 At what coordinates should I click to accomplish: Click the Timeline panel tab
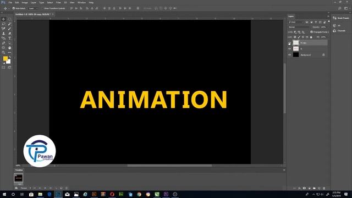click(x=19, y=170)
